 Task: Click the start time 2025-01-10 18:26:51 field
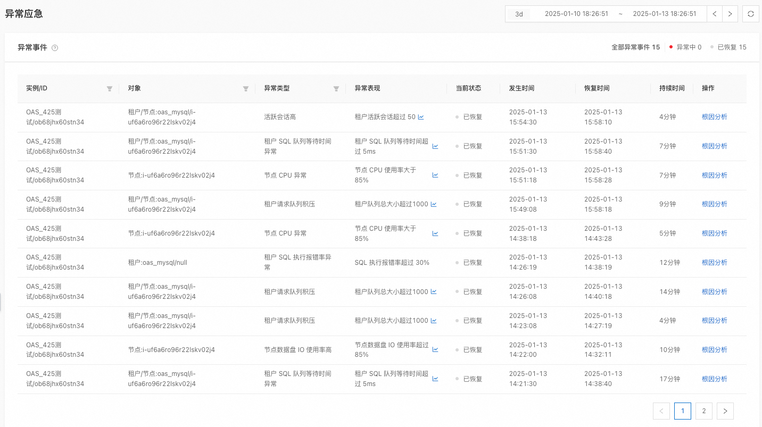coord(576,14)
